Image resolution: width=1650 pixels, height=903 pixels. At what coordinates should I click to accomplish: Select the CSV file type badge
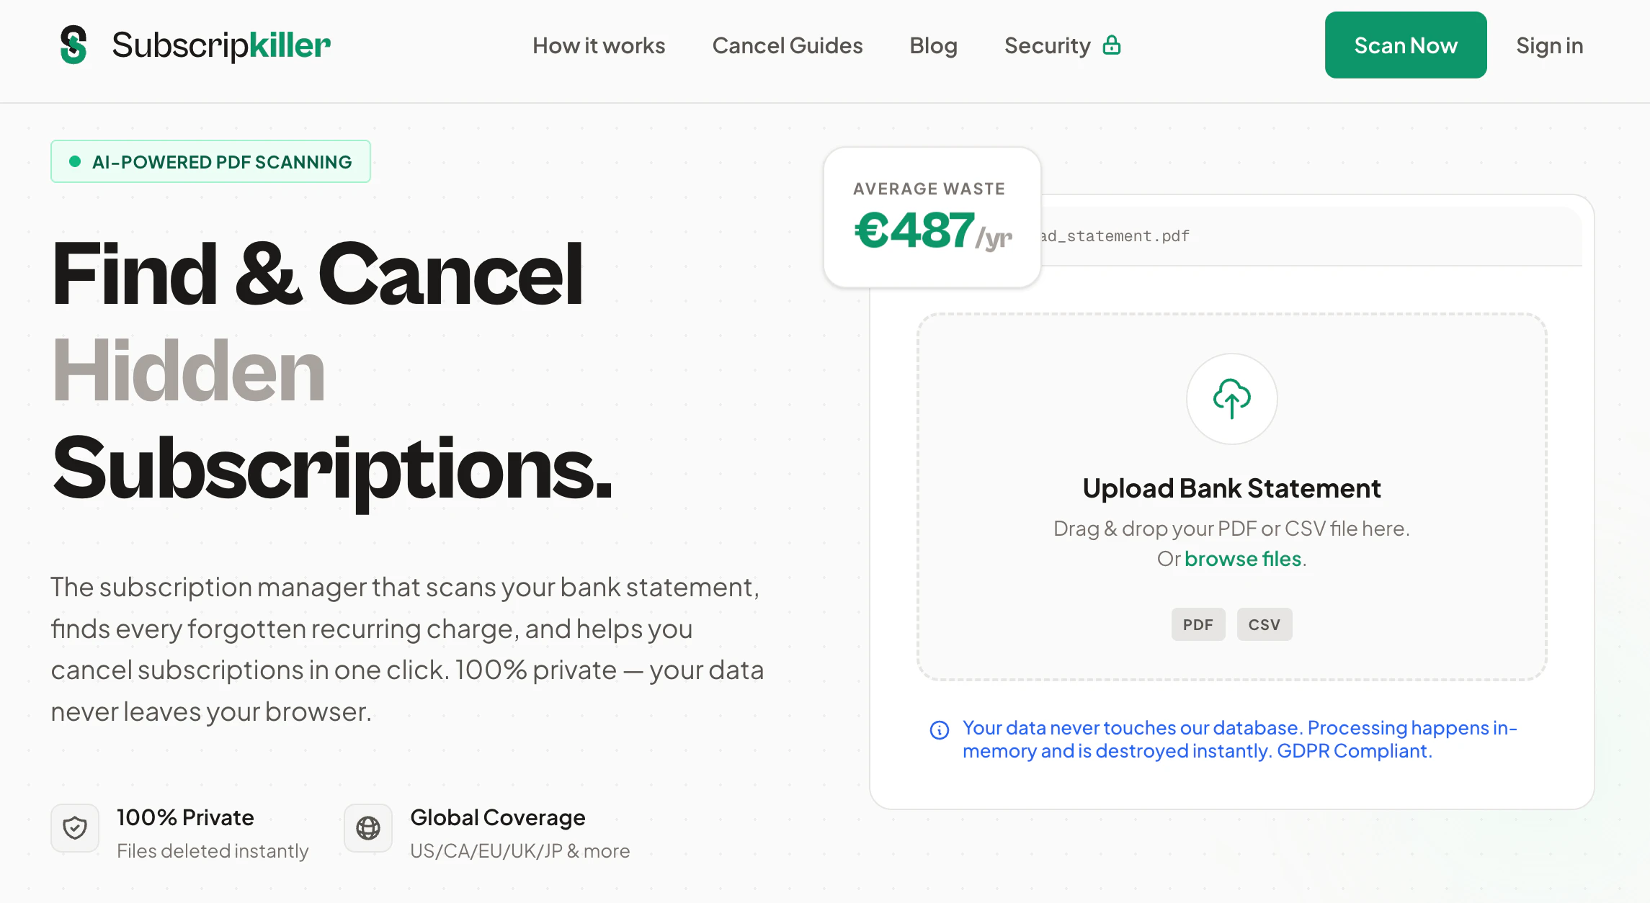(x=1264, y=624)
